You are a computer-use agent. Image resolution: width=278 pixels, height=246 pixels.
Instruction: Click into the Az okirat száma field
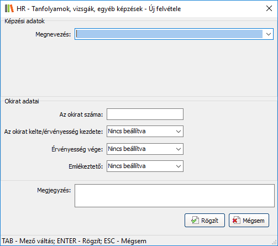[145, 114]
